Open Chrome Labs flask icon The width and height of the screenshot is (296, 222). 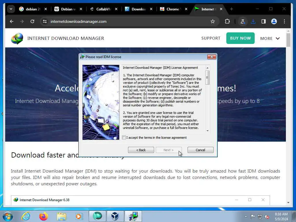243,21
